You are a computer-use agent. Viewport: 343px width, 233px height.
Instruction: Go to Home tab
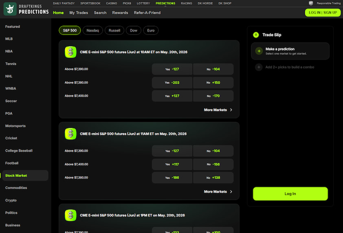click(58, 13)
